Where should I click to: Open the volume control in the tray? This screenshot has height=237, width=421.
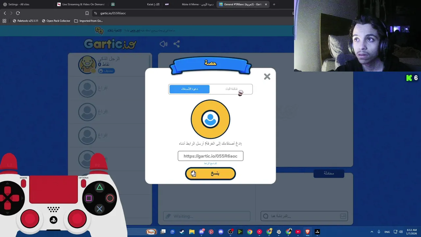click(x=401, y=232)
